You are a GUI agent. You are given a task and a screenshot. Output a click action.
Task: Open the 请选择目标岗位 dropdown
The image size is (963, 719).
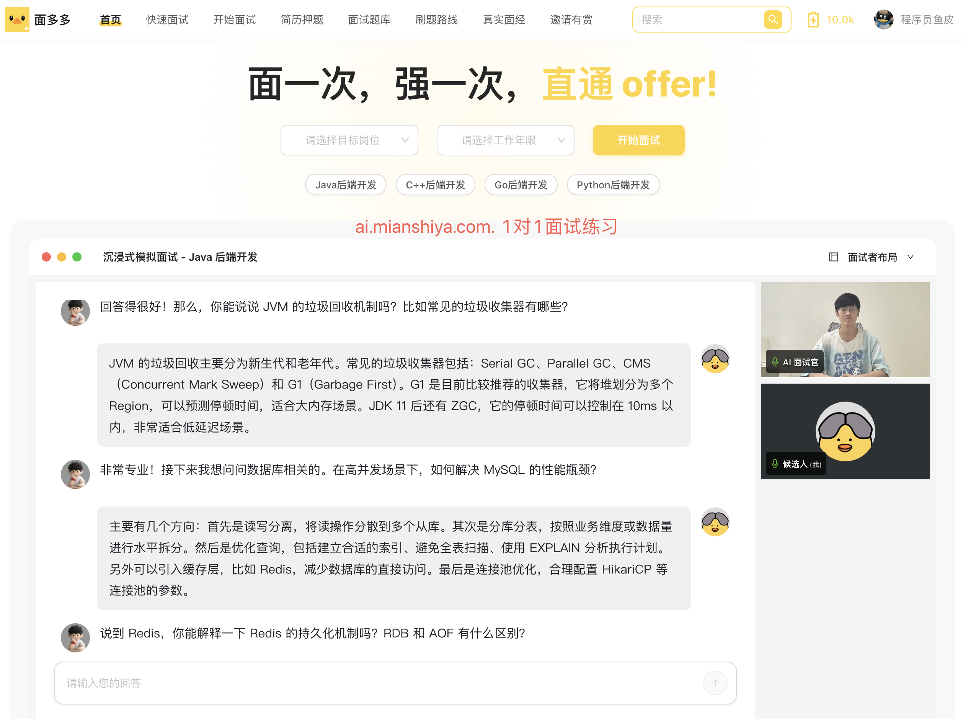tap(349, 140)
